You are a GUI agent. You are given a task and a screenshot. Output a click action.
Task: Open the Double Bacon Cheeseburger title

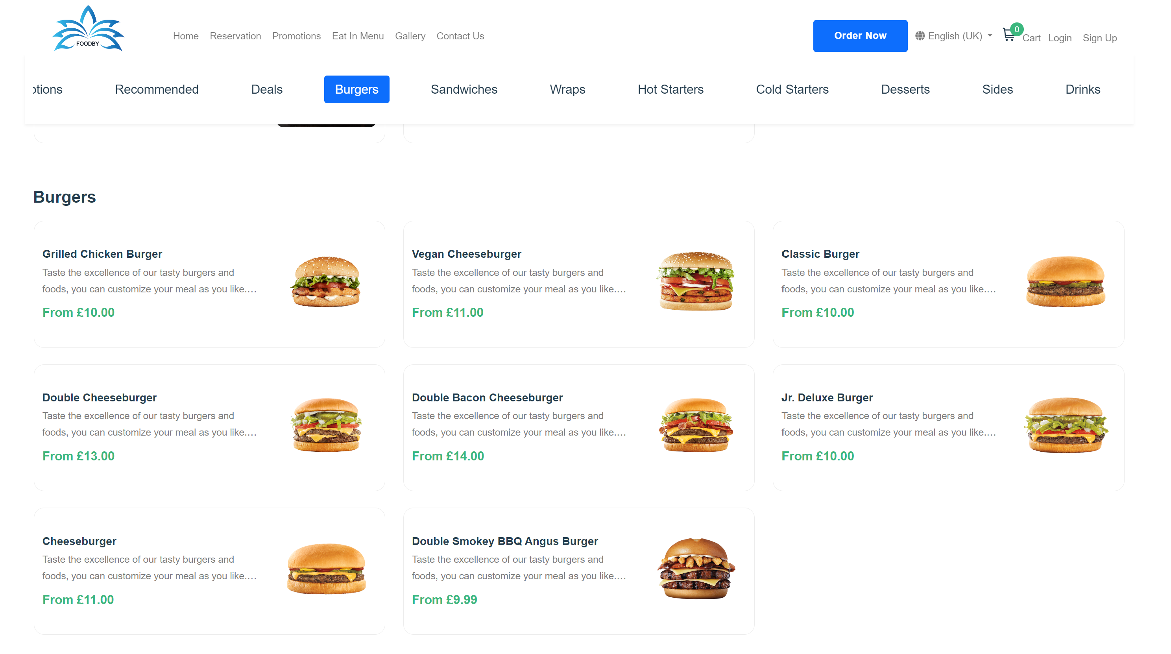coord(487,398)
